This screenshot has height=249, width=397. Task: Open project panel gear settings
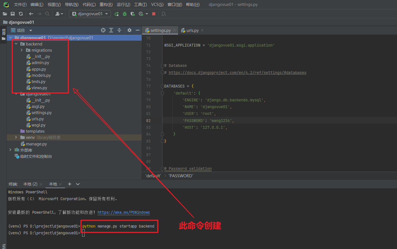(130, 30)
